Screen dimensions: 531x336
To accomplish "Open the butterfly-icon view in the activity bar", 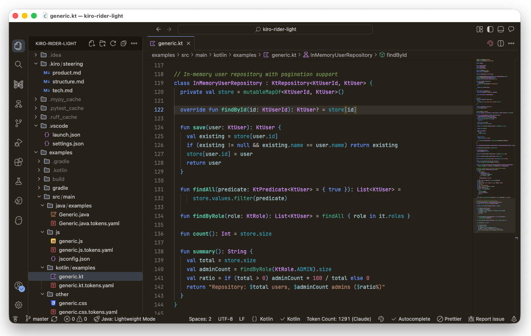I will click(18, 84).
